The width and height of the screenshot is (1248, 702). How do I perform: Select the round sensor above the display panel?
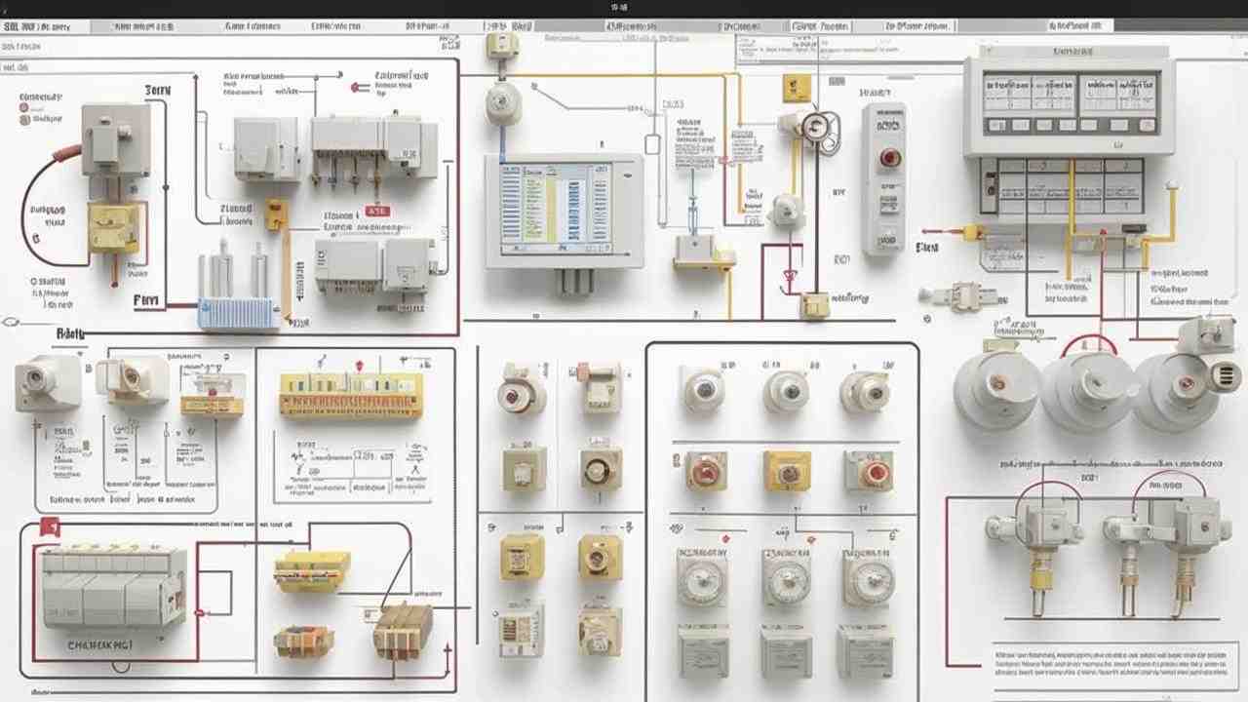tap(504, 102)
